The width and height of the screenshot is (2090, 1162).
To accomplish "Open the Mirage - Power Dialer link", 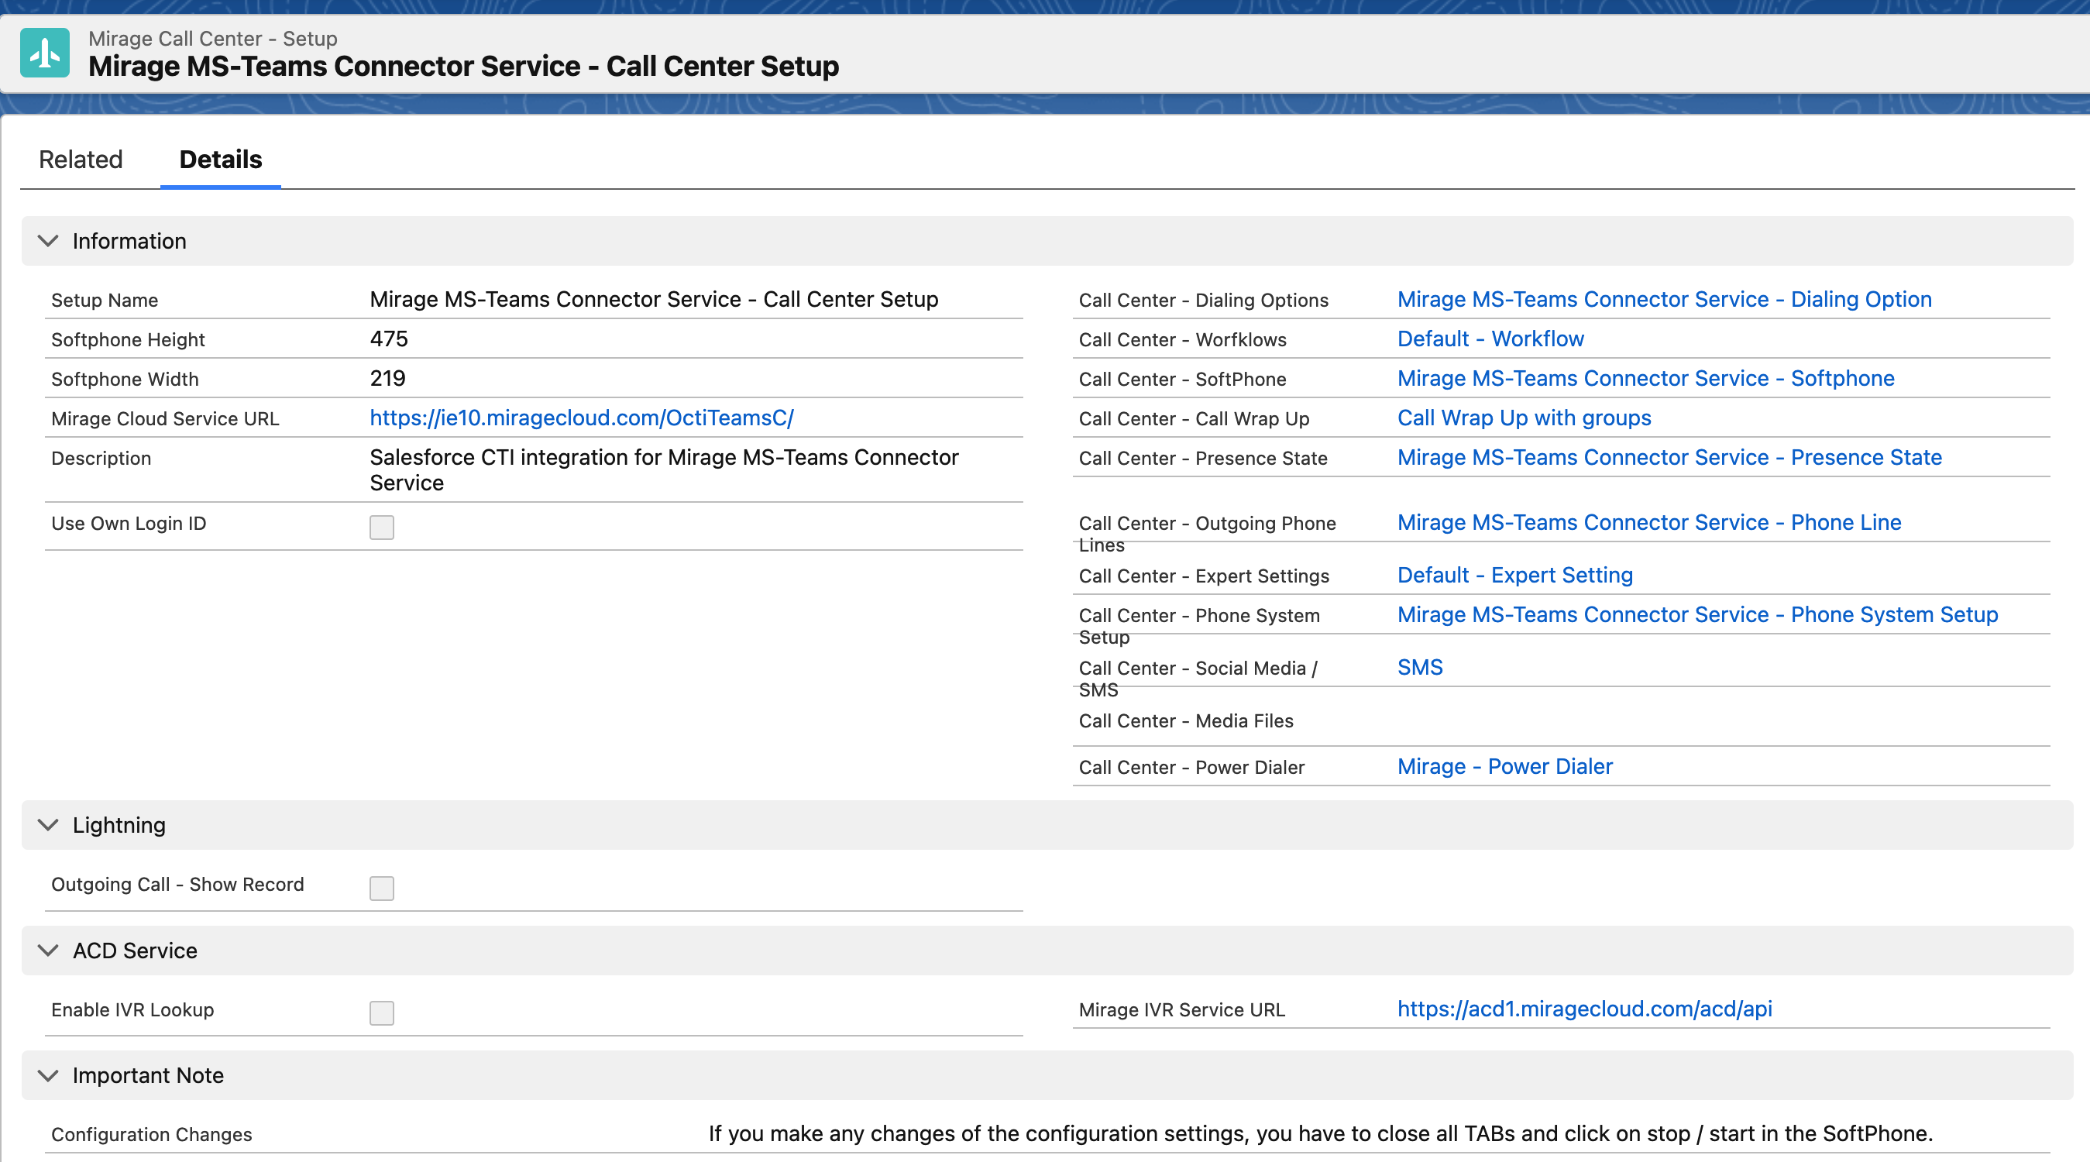I will (x=1504, y=767).
